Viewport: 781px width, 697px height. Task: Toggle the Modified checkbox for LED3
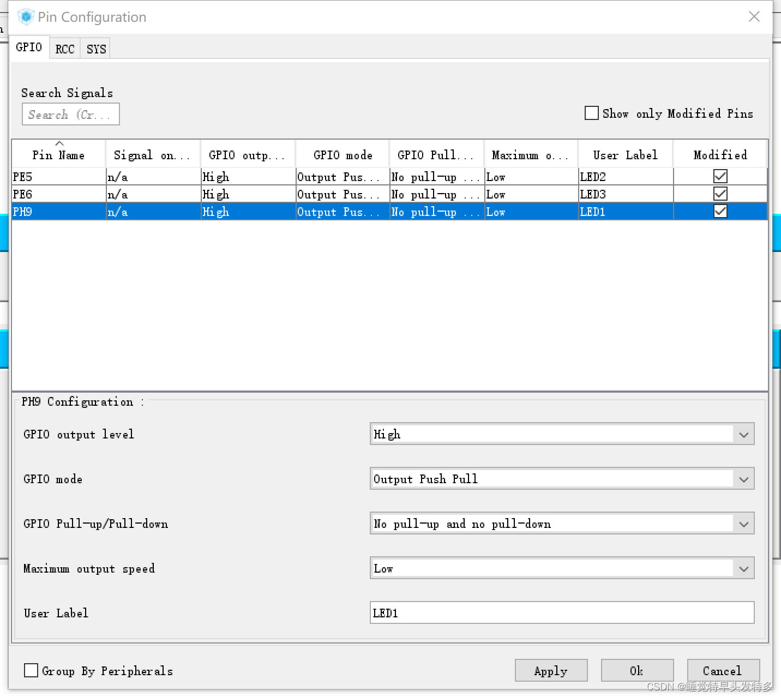pos(720,194)
